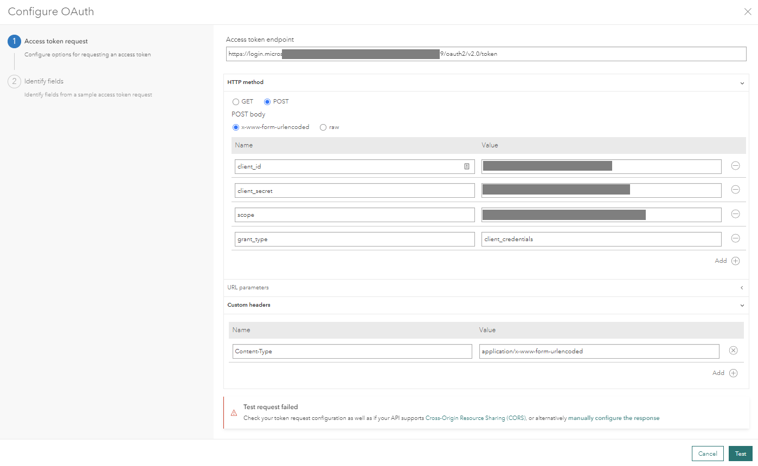758x466 pixels.
Task: Remove the grant_type parameter row
Action: click(735, 238)
